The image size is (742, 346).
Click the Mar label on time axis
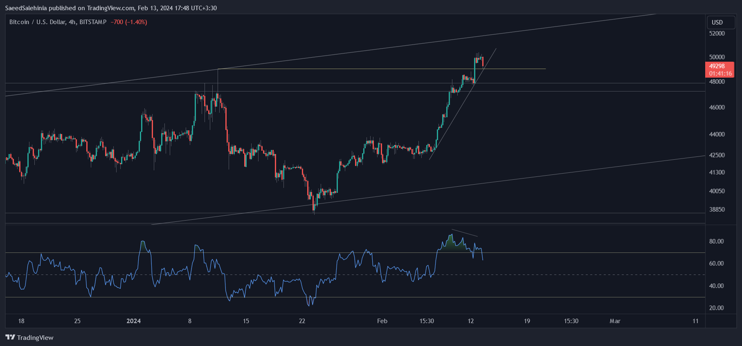point(615,321)
